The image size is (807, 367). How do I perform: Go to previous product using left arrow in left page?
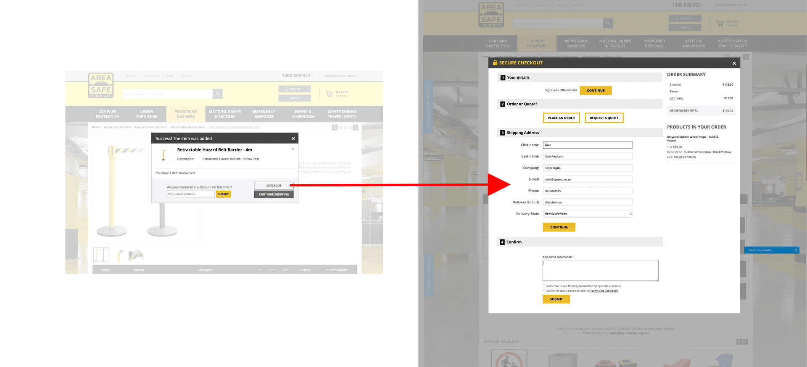[335, 128]
